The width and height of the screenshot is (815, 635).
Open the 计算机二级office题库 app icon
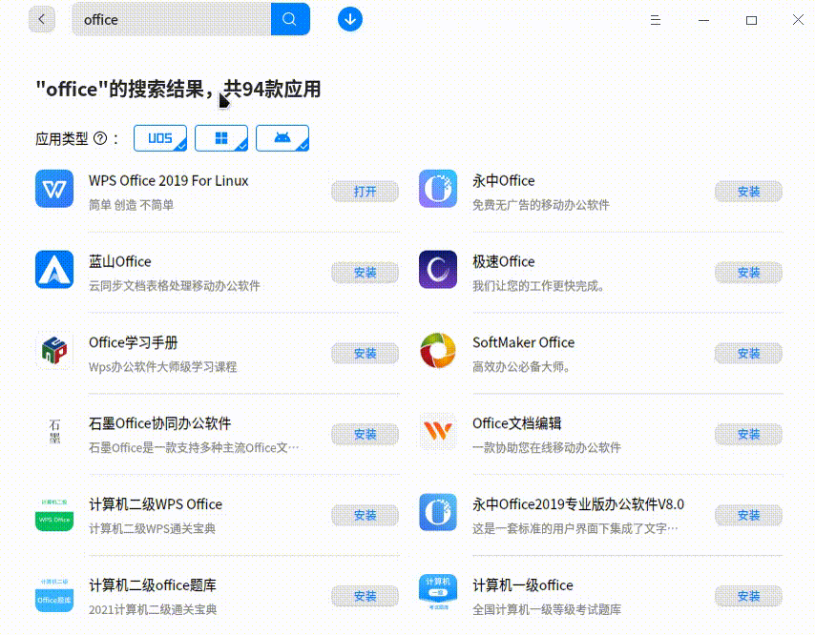click(x=54, y=593)
